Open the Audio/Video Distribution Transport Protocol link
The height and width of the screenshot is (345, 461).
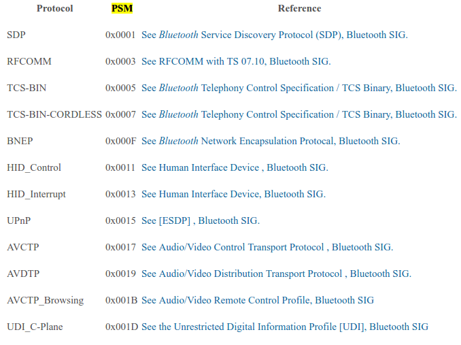[276, 274]
